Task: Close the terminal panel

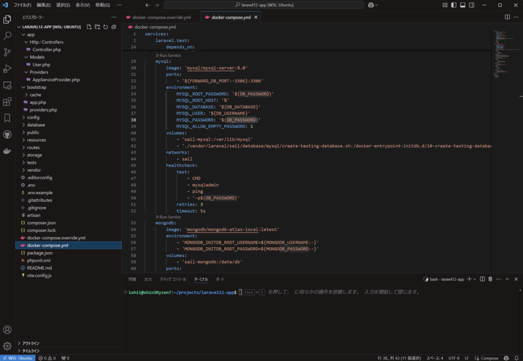Action: click(x=516, y=279)
